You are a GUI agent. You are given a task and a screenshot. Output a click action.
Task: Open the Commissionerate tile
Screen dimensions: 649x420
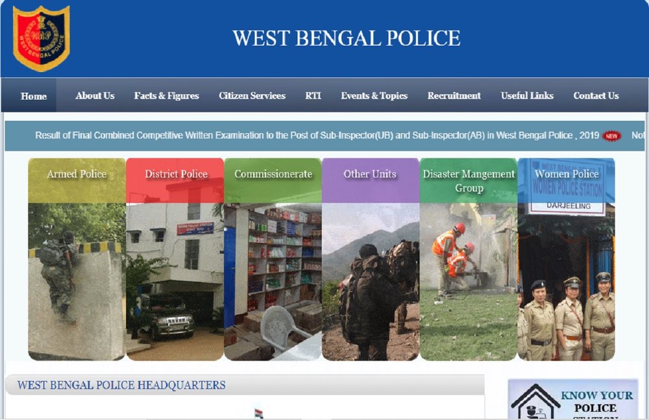pyautogui.click(x=273, y=259)
